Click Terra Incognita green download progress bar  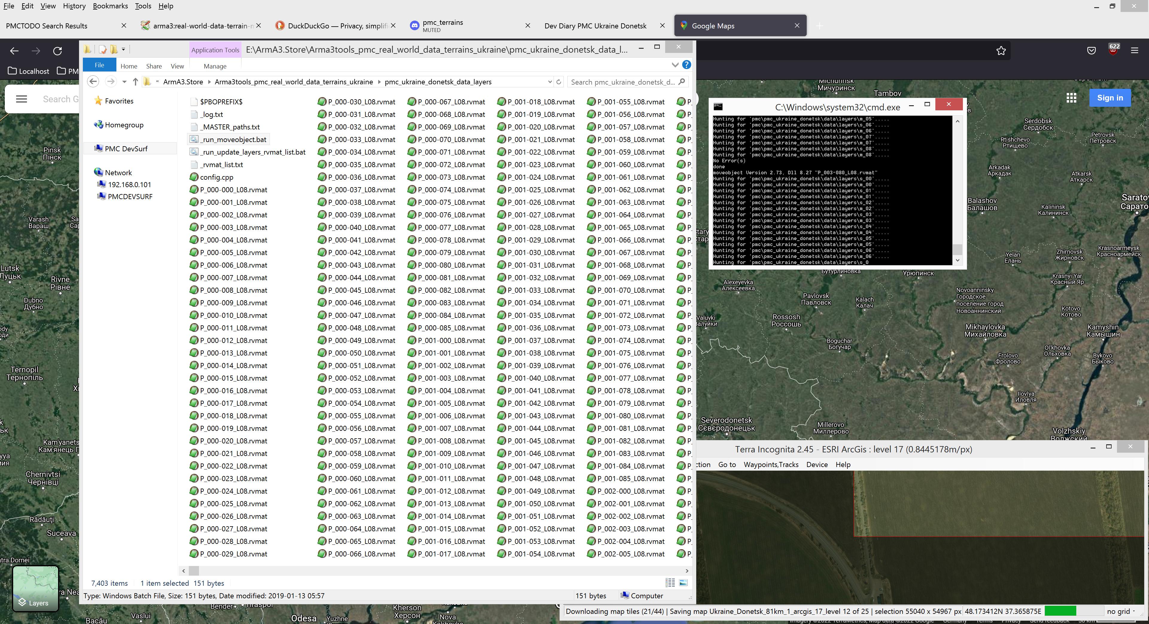click(x=1060, y=611)
